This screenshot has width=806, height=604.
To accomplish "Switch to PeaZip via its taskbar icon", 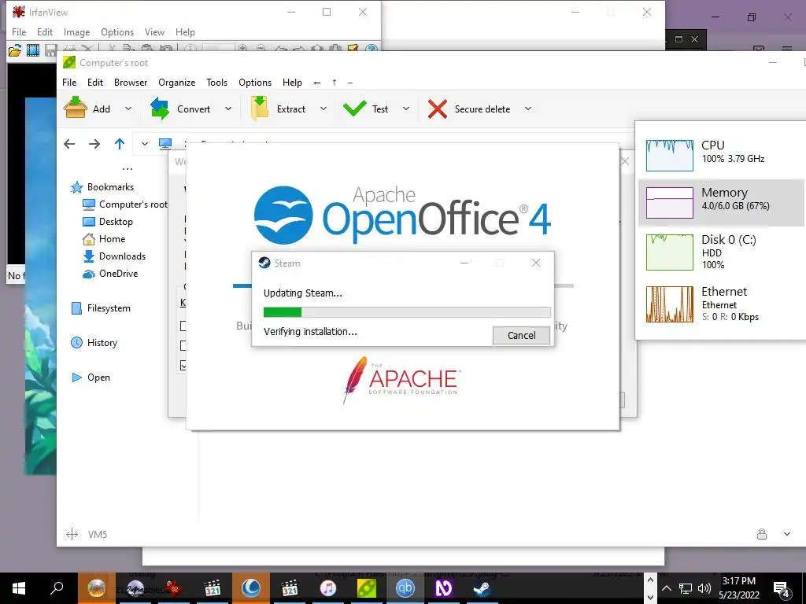I will click(367, 588).
